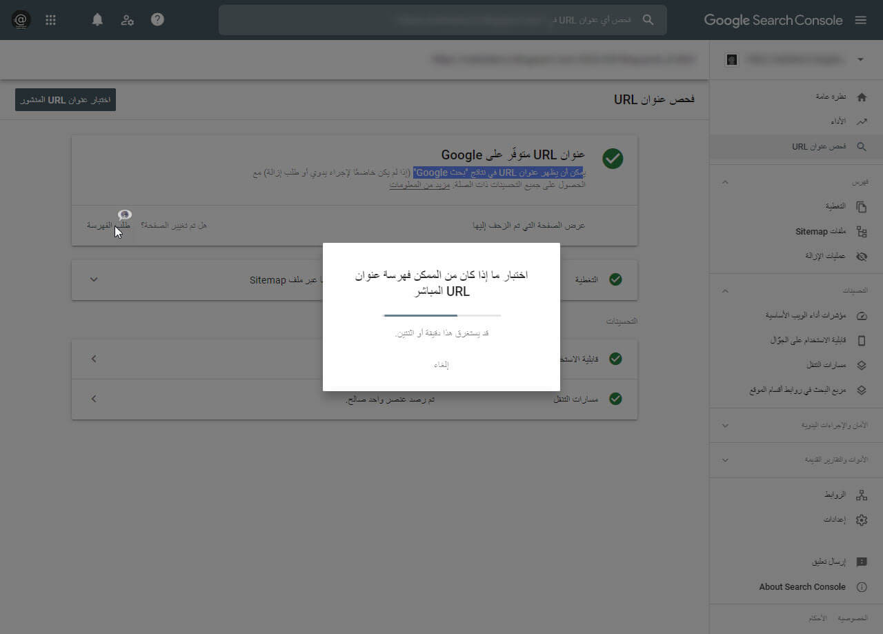Click the sitemaps tree icon
Viewport: 883px width, 634px height.
tap(862, 232)
